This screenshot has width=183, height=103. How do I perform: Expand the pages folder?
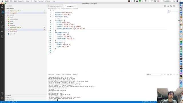pos(11,21)
